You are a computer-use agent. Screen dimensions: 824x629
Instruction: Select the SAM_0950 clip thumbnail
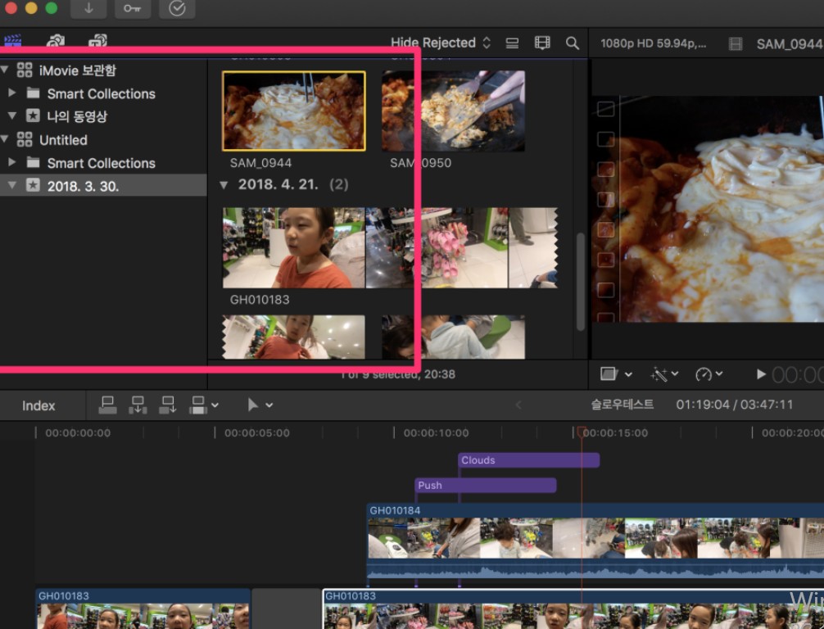pos(453,111)
